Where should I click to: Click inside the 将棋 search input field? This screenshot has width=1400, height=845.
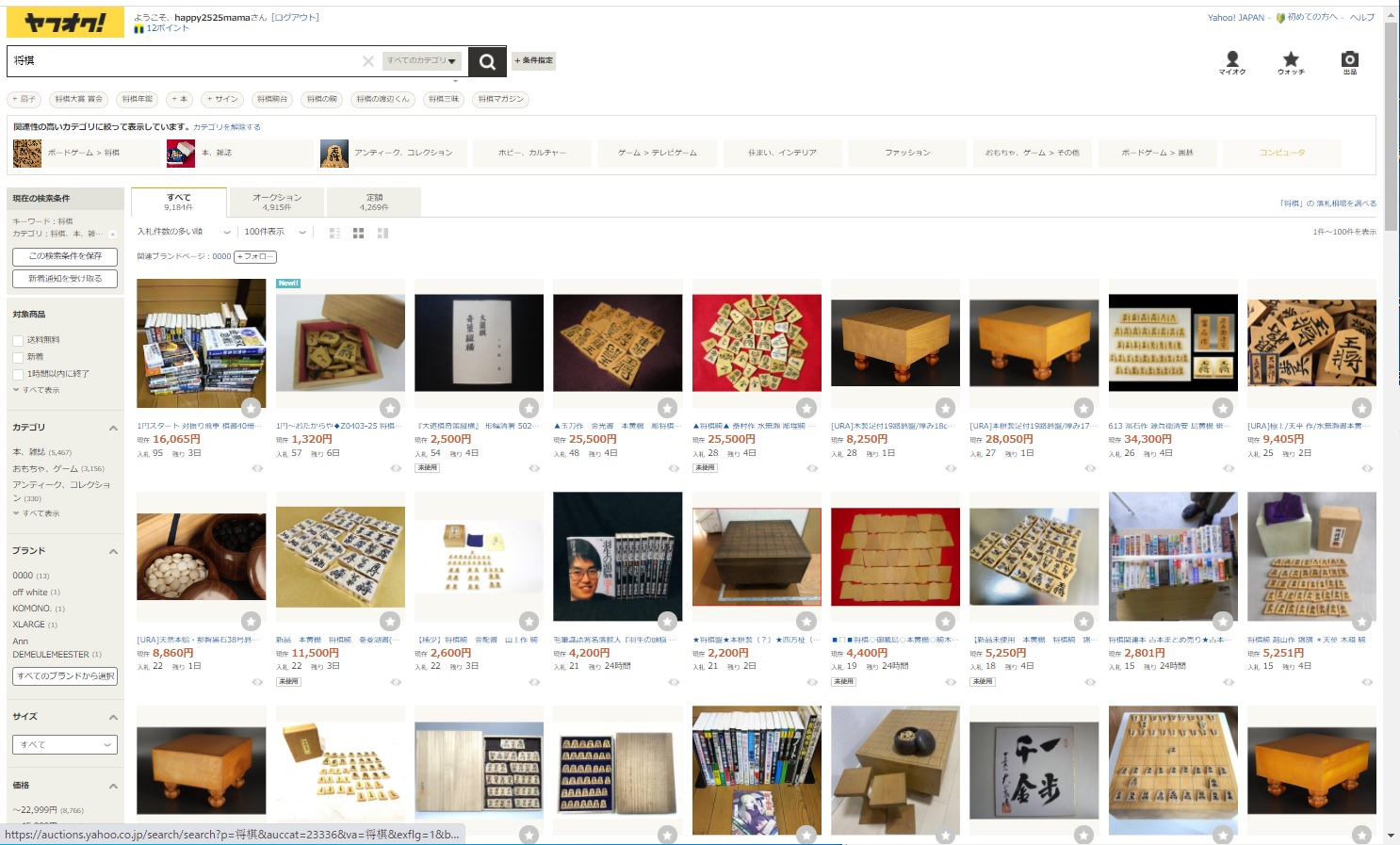pos(184,61)
